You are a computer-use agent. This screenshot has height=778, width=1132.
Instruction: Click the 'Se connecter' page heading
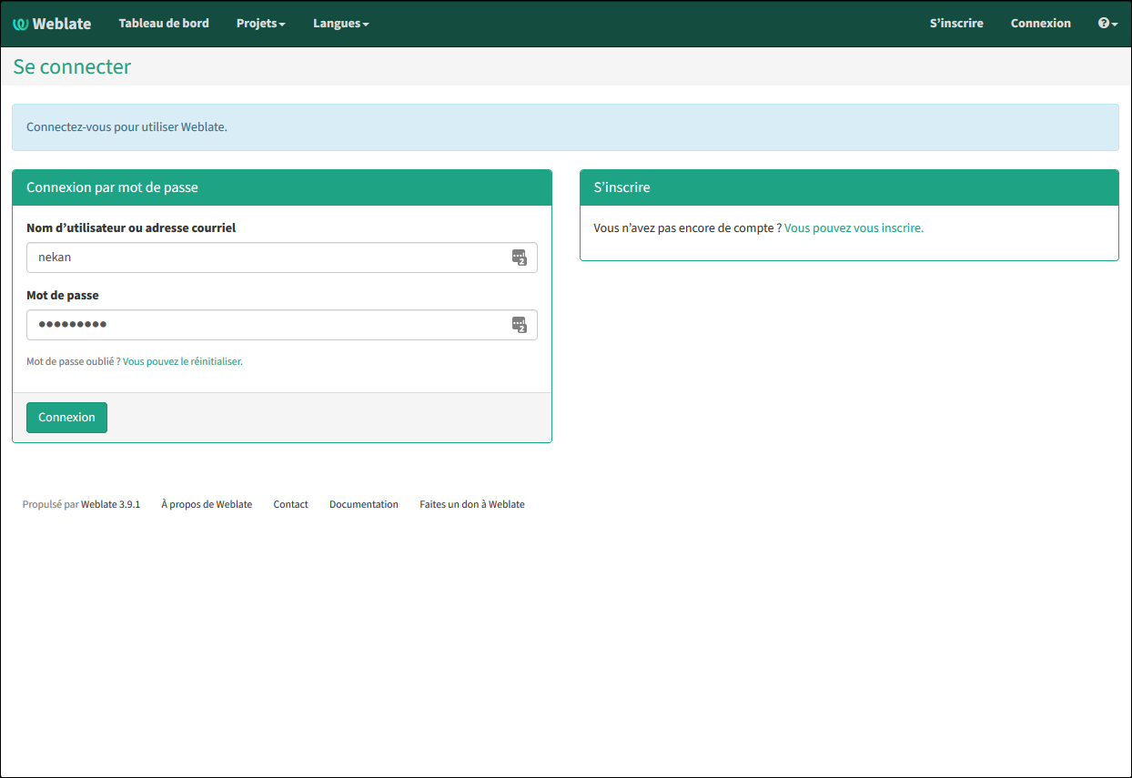72,66
